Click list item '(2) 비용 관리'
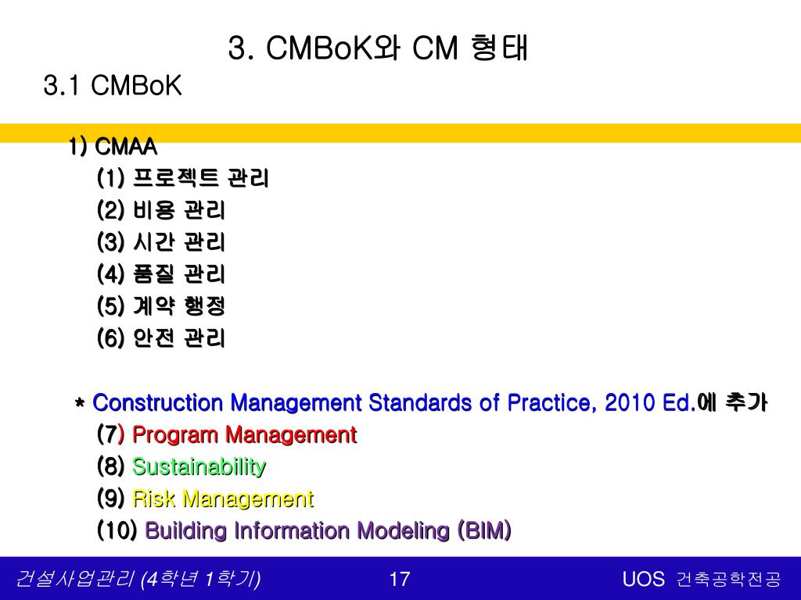 click(161, 209)
